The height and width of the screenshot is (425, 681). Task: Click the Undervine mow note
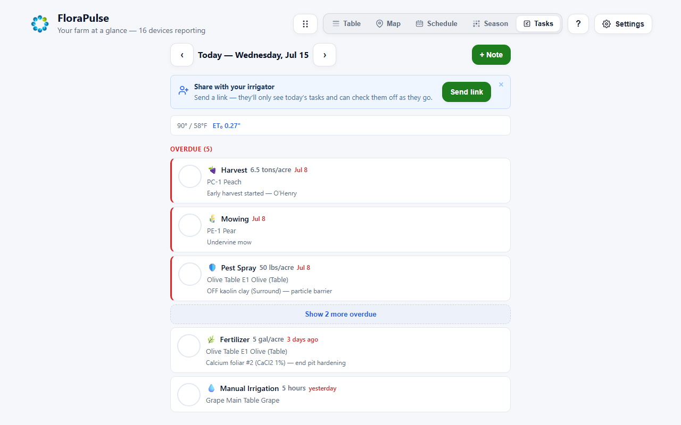click(x=229, y=242)
